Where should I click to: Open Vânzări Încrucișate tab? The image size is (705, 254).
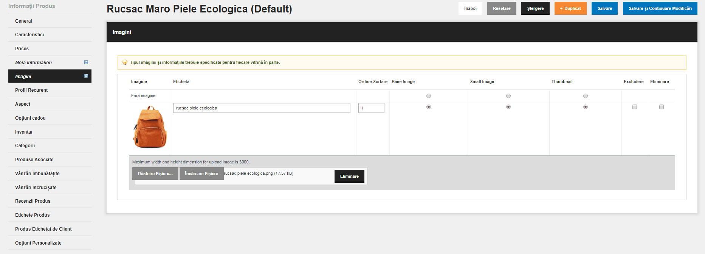click(50, 188)
